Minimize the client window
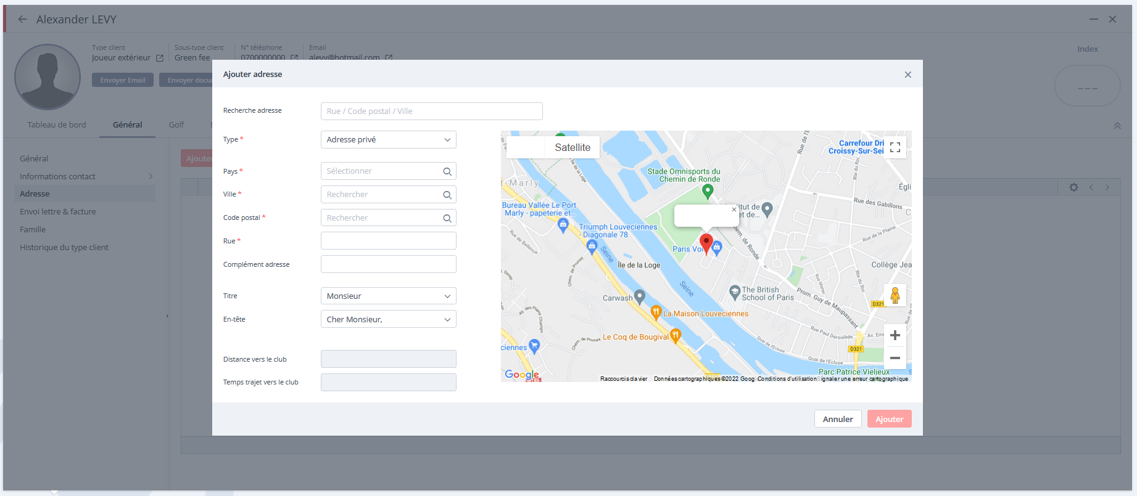The image size is (1137, 496). pyautogui.click(x=1093, y=19)
